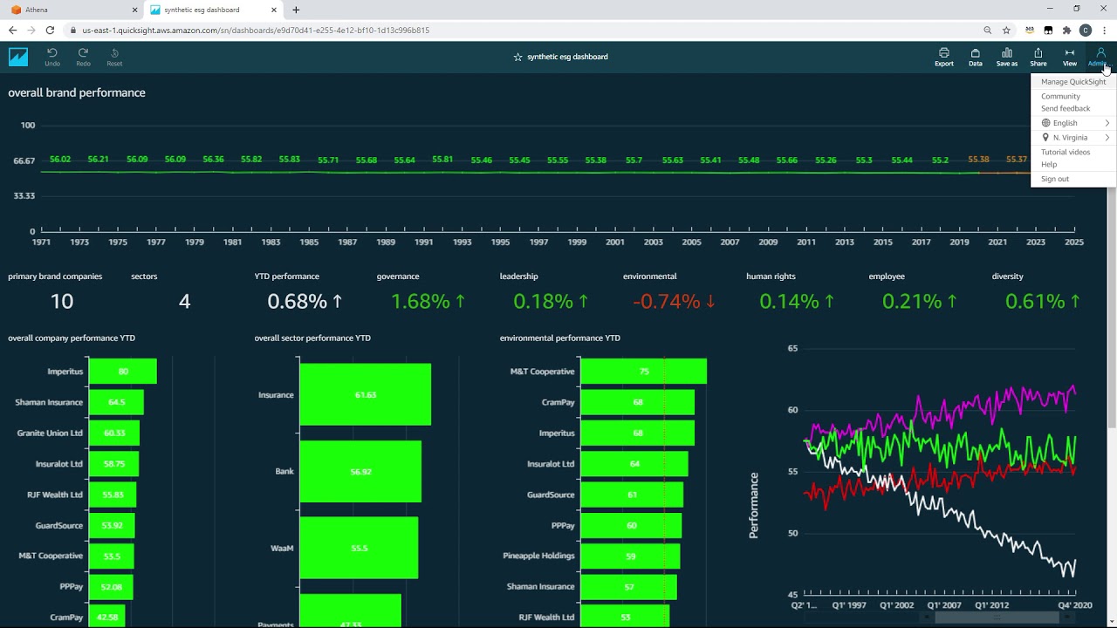Image resolution: width=1117 pixels, height=628 pixels.
Task: Click the human rights 0.14% KPI value
Action: coord(797,302)
